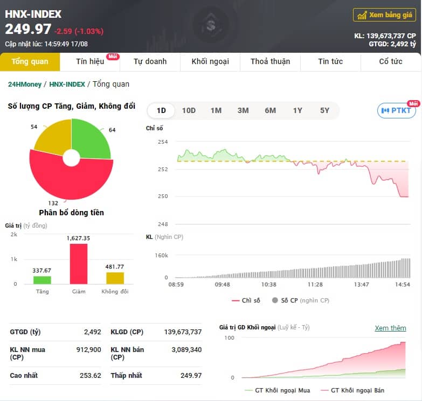Open the Tin tức tab
422x401 pixels.
pos(330,61)
